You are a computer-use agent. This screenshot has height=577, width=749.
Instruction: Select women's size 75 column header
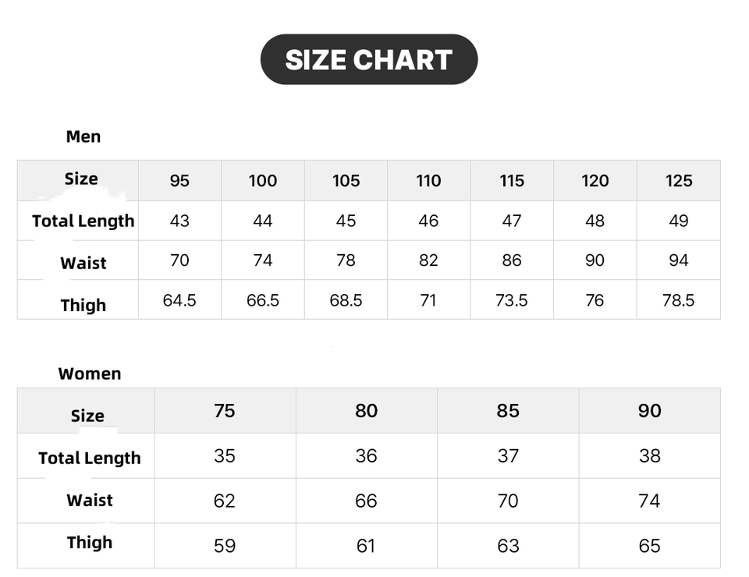pyautogui.click(x=225, y=411)
